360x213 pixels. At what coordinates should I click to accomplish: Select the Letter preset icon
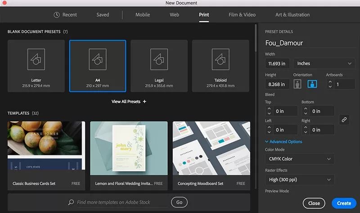pos(36,59)
